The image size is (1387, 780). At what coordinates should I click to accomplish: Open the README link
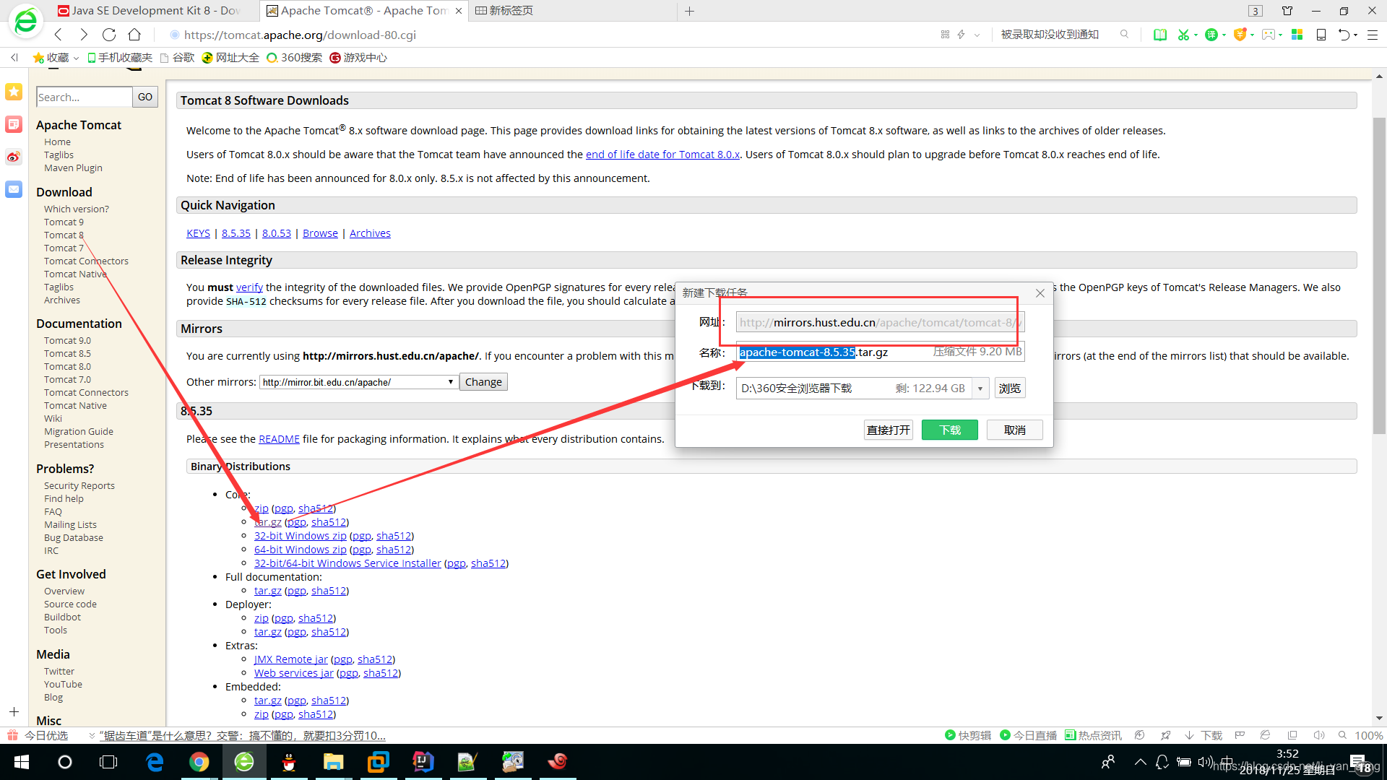279,439
